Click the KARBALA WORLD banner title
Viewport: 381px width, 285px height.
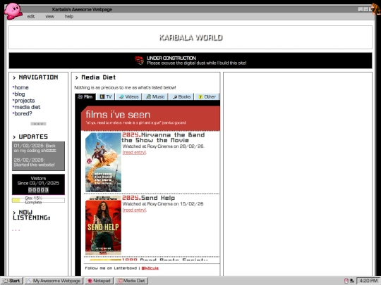190,37
